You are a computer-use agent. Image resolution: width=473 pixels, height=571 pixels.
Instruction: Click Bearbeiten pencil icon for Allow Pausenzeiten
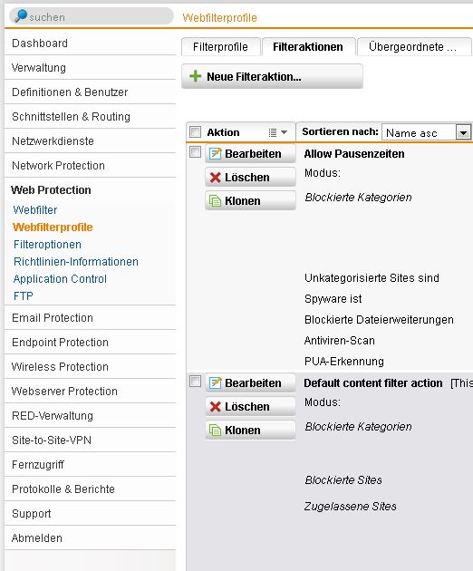215,154
